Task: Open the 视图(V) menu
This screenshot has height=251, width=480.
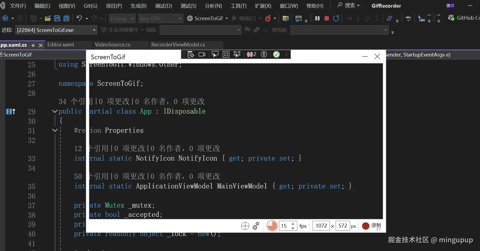Action: tap(67, 6)
